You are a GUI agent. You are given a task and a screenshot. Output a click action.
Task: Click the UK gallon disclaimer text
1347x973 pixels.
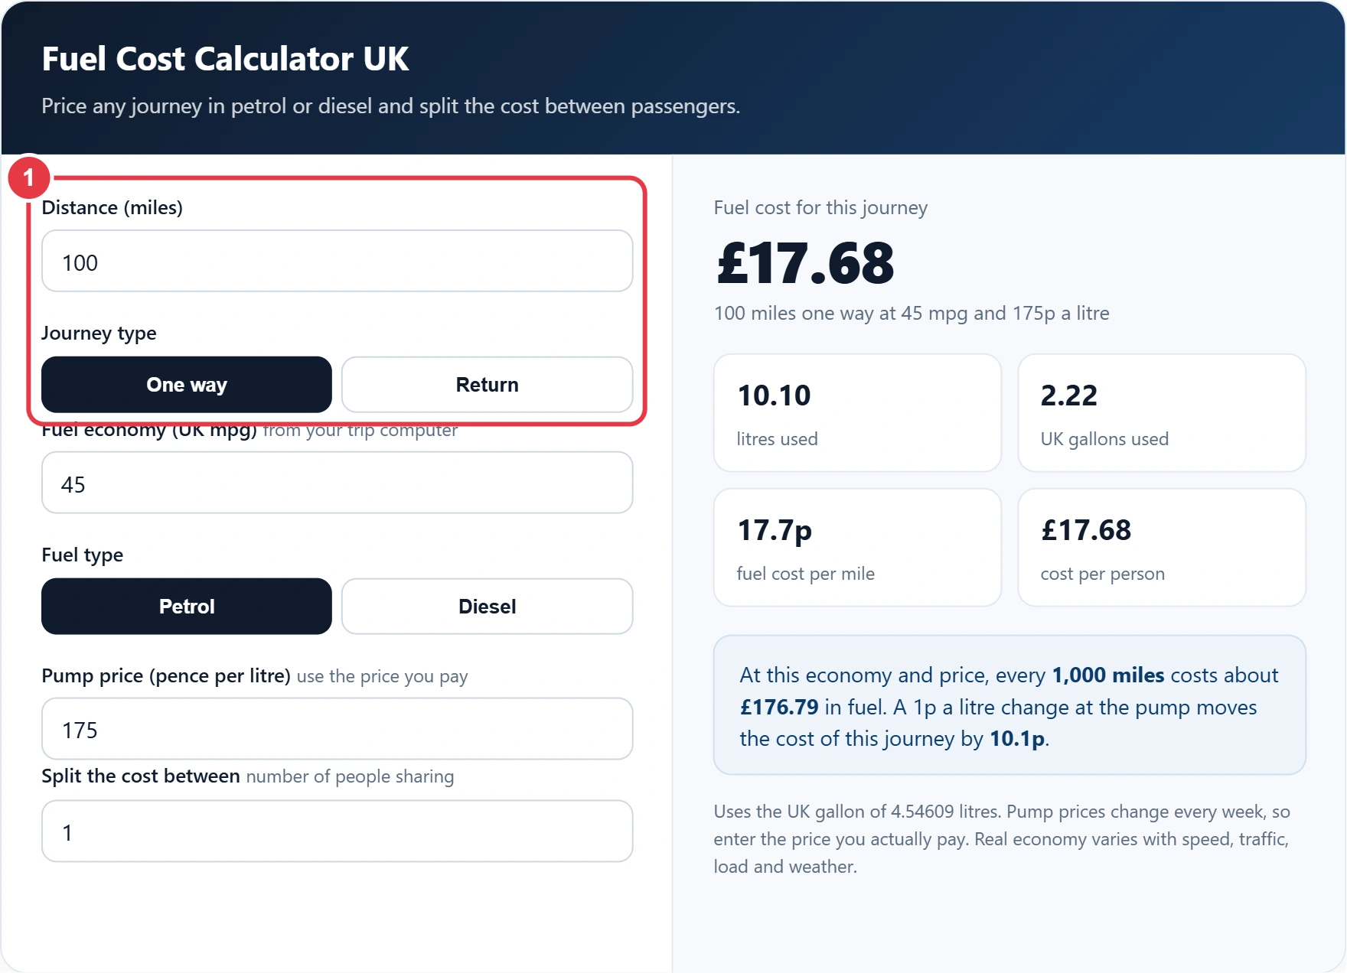coord(1002,839)
